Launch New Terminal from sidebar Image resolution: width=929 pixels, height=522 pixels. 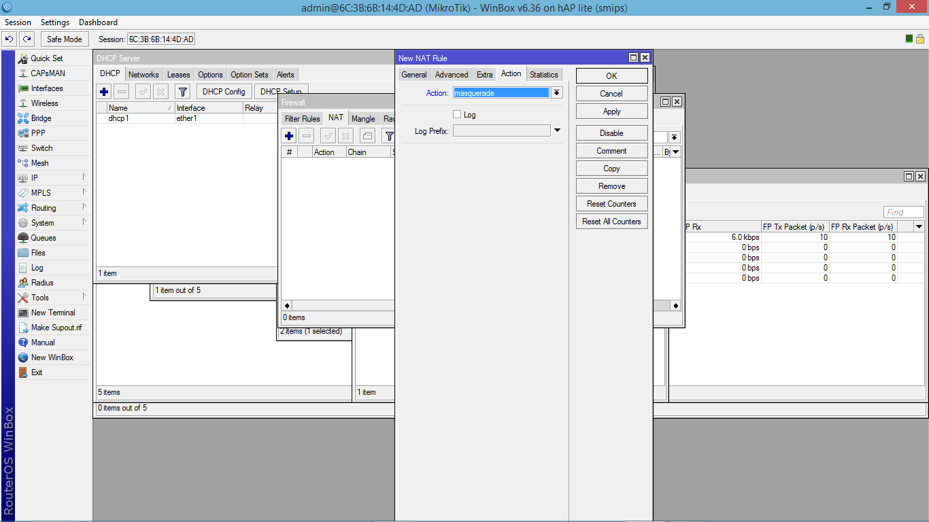53,313
